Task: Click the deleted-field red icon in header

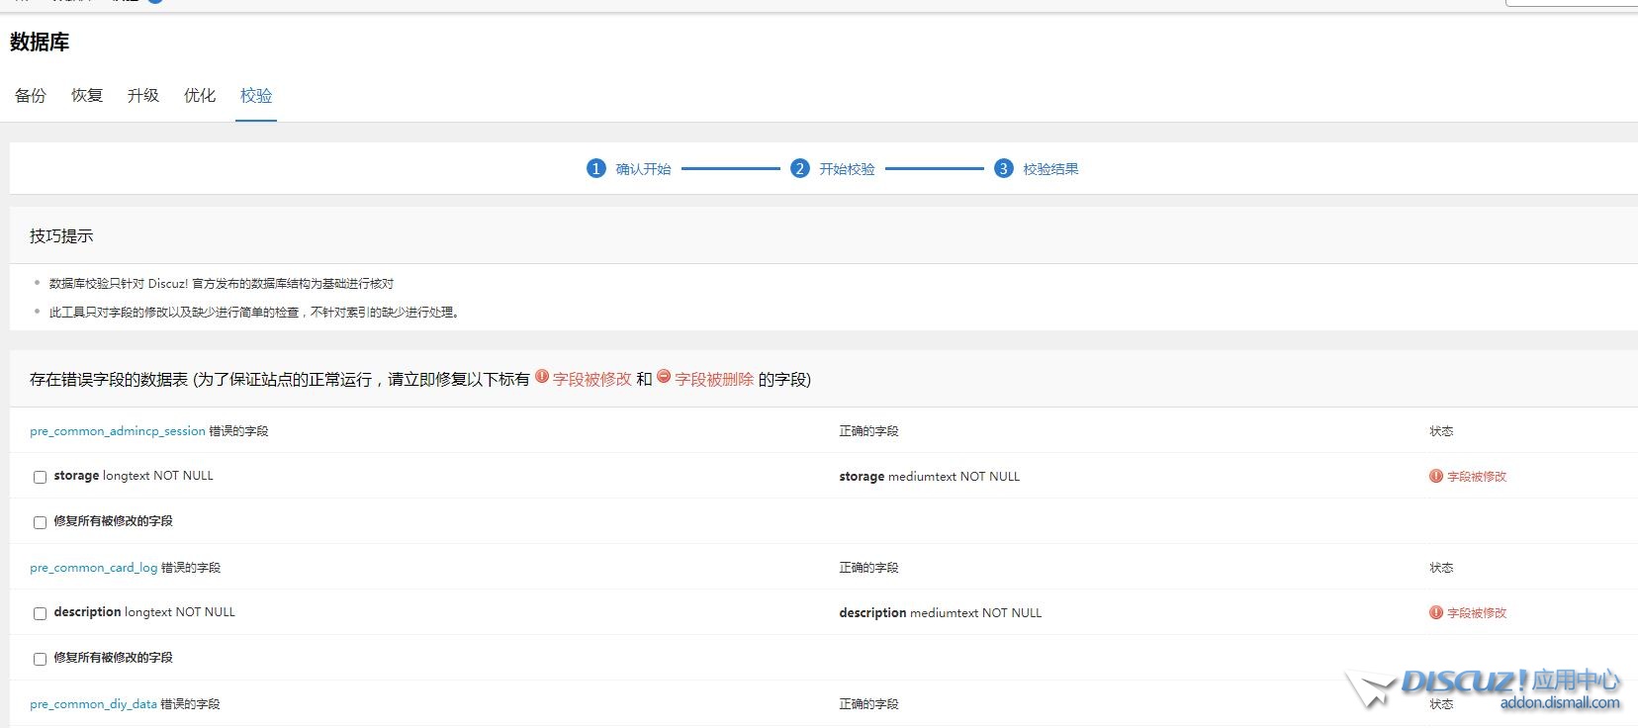Action: coord(664,376)
